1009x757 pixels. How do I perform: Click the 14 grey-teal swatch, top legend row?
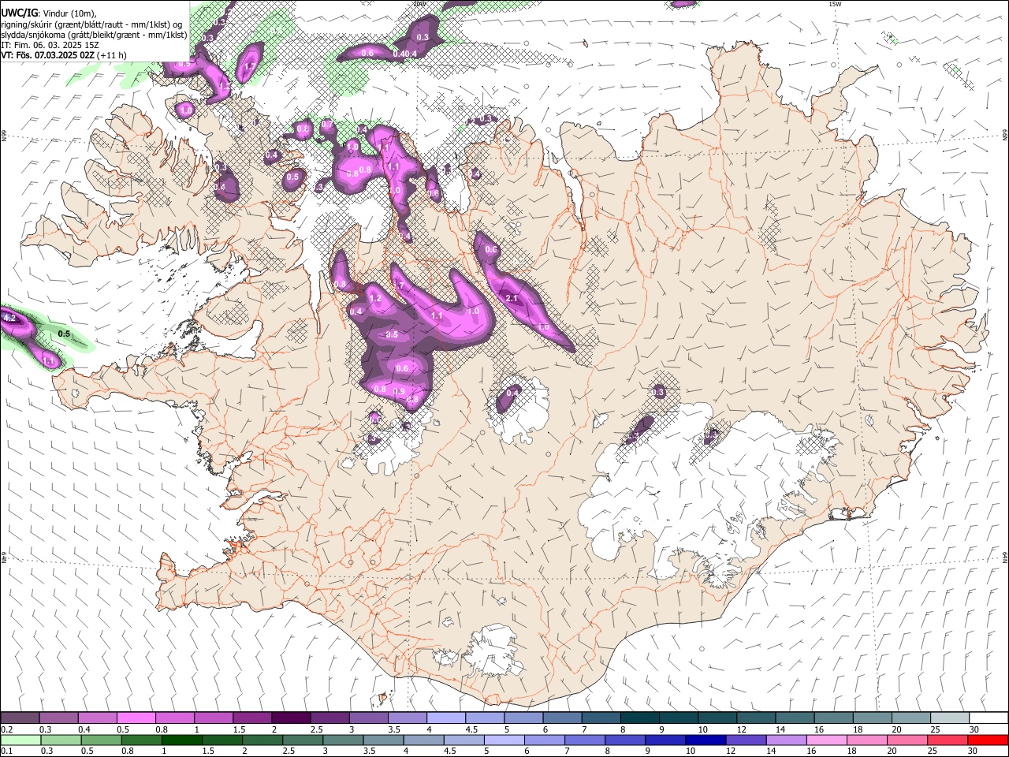click(x=794, y=718)
